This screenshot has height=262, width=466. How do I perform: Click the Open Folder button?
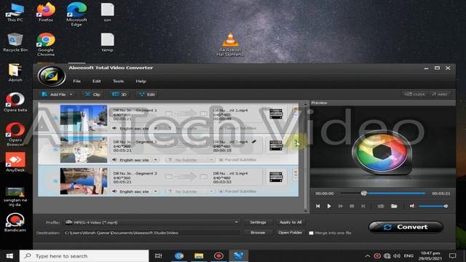[291, 233]
